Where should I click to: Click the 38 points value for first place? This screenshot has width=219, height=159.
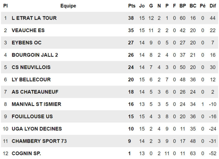coord(131,18)
